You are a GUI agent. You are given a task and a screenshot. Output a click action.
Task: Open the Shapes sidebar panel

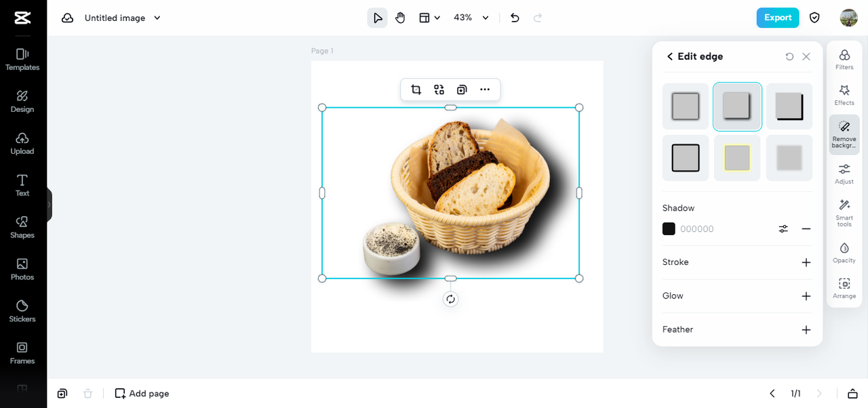(x=22, y=227)
